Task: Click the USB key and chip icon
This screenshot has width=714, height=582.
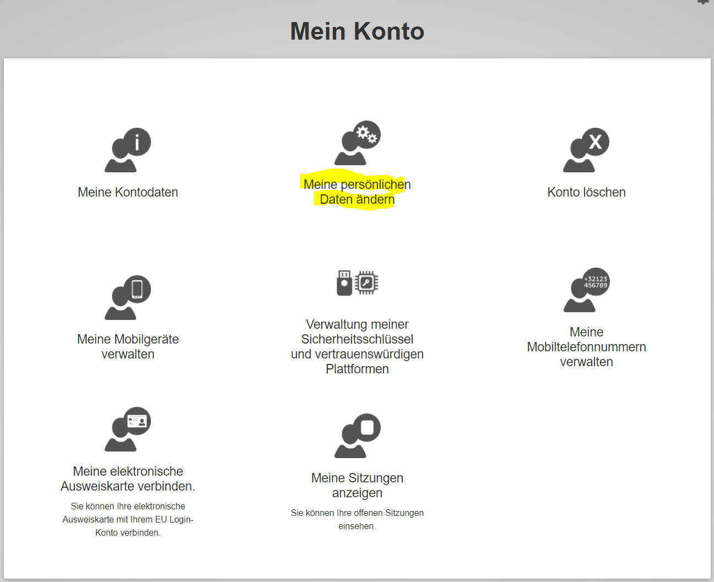Action: click(357, 283)
